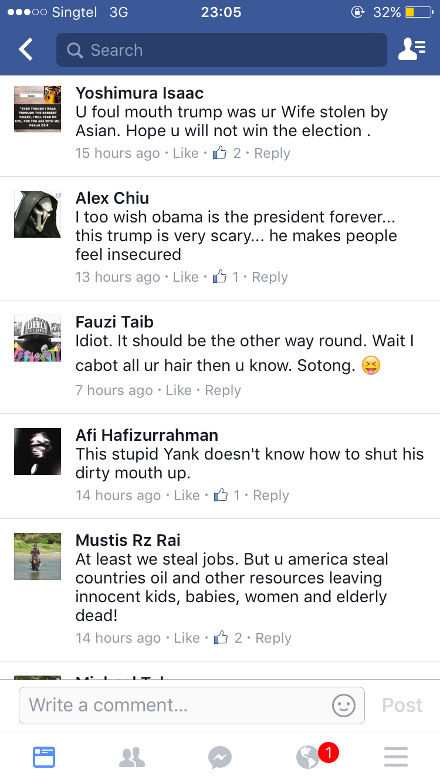Image resolution: width=440 pixels, height=783 pixels.
Task: Focus the Search field
Action: (x=222, y=50)
